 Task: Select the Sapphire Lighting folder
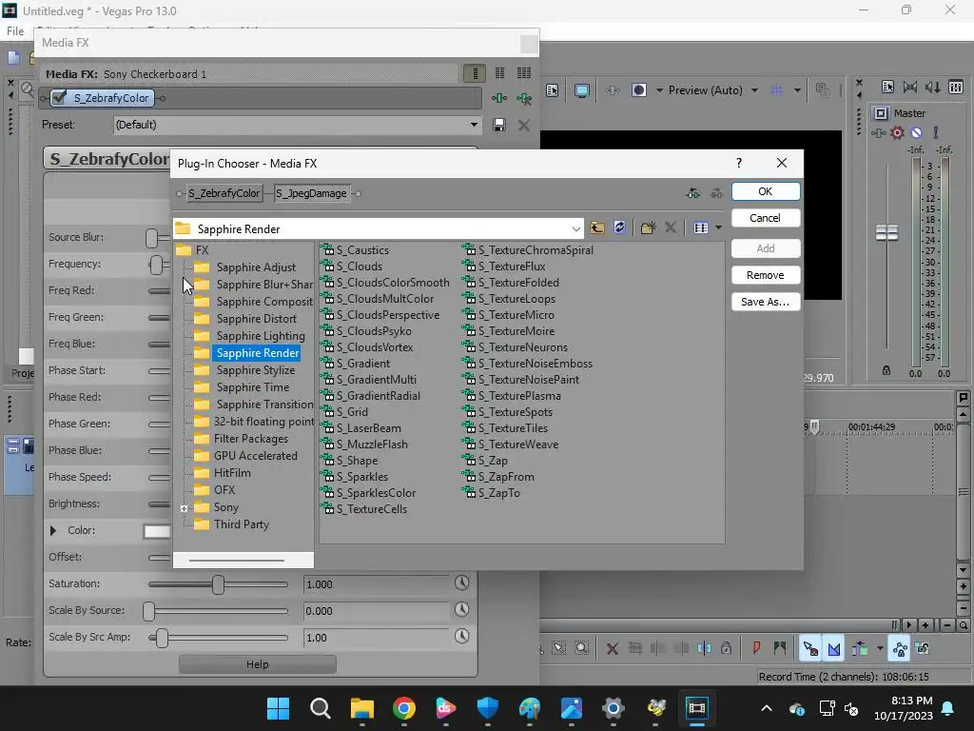(261, 336)
